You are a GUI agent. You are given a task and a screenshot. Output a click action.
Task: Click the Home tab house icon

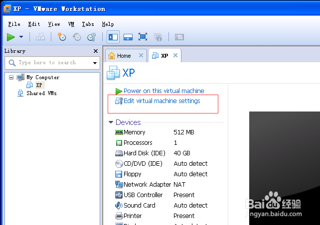point(112,55)
